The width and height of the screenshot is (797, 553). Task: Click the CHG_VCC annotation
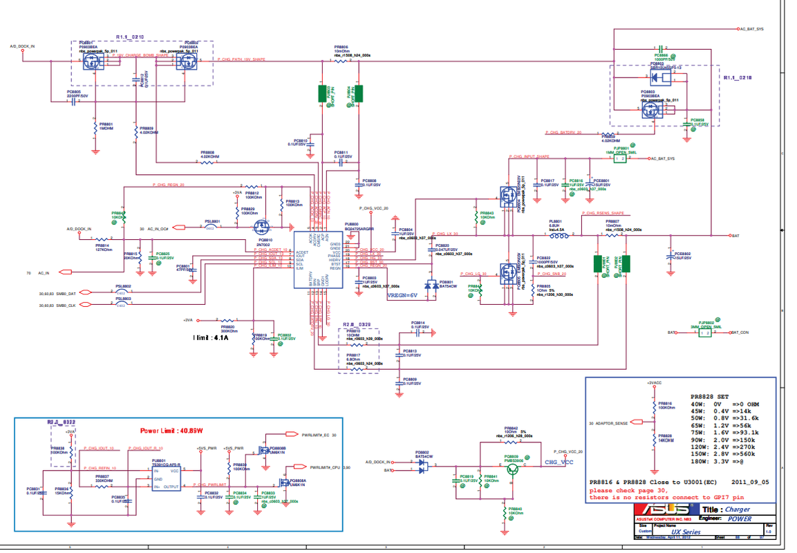pos(559,462)
